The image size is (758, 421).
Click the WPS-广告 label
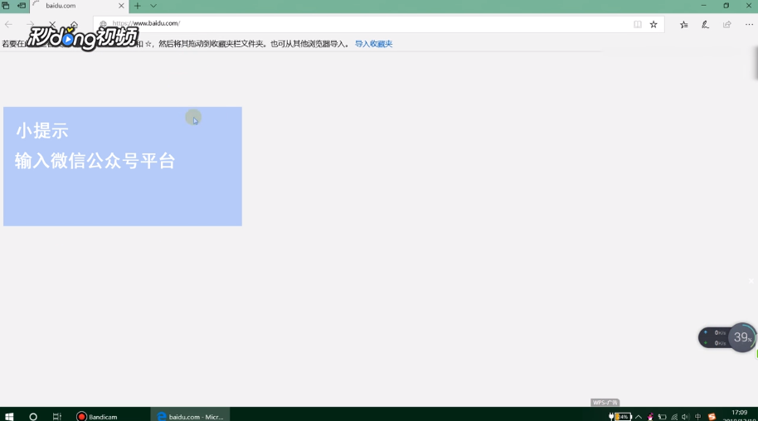tap(605, 403)
